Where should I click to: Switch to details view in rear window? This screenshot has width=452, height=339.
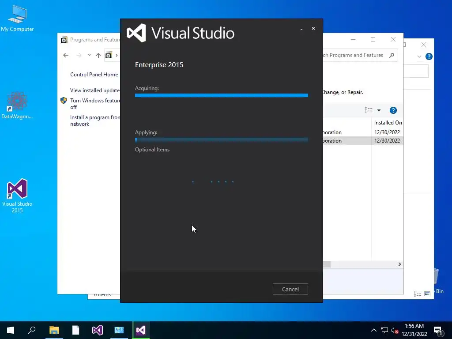[418, 294]
